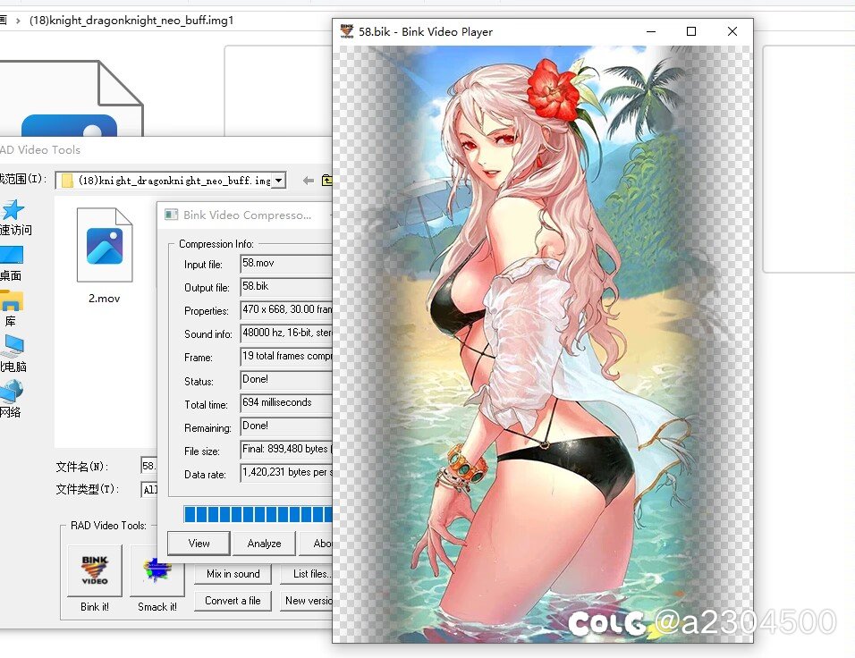855x658 pixels.
Task: Click the Bink it! video icon button
Action: click(95, 570)
